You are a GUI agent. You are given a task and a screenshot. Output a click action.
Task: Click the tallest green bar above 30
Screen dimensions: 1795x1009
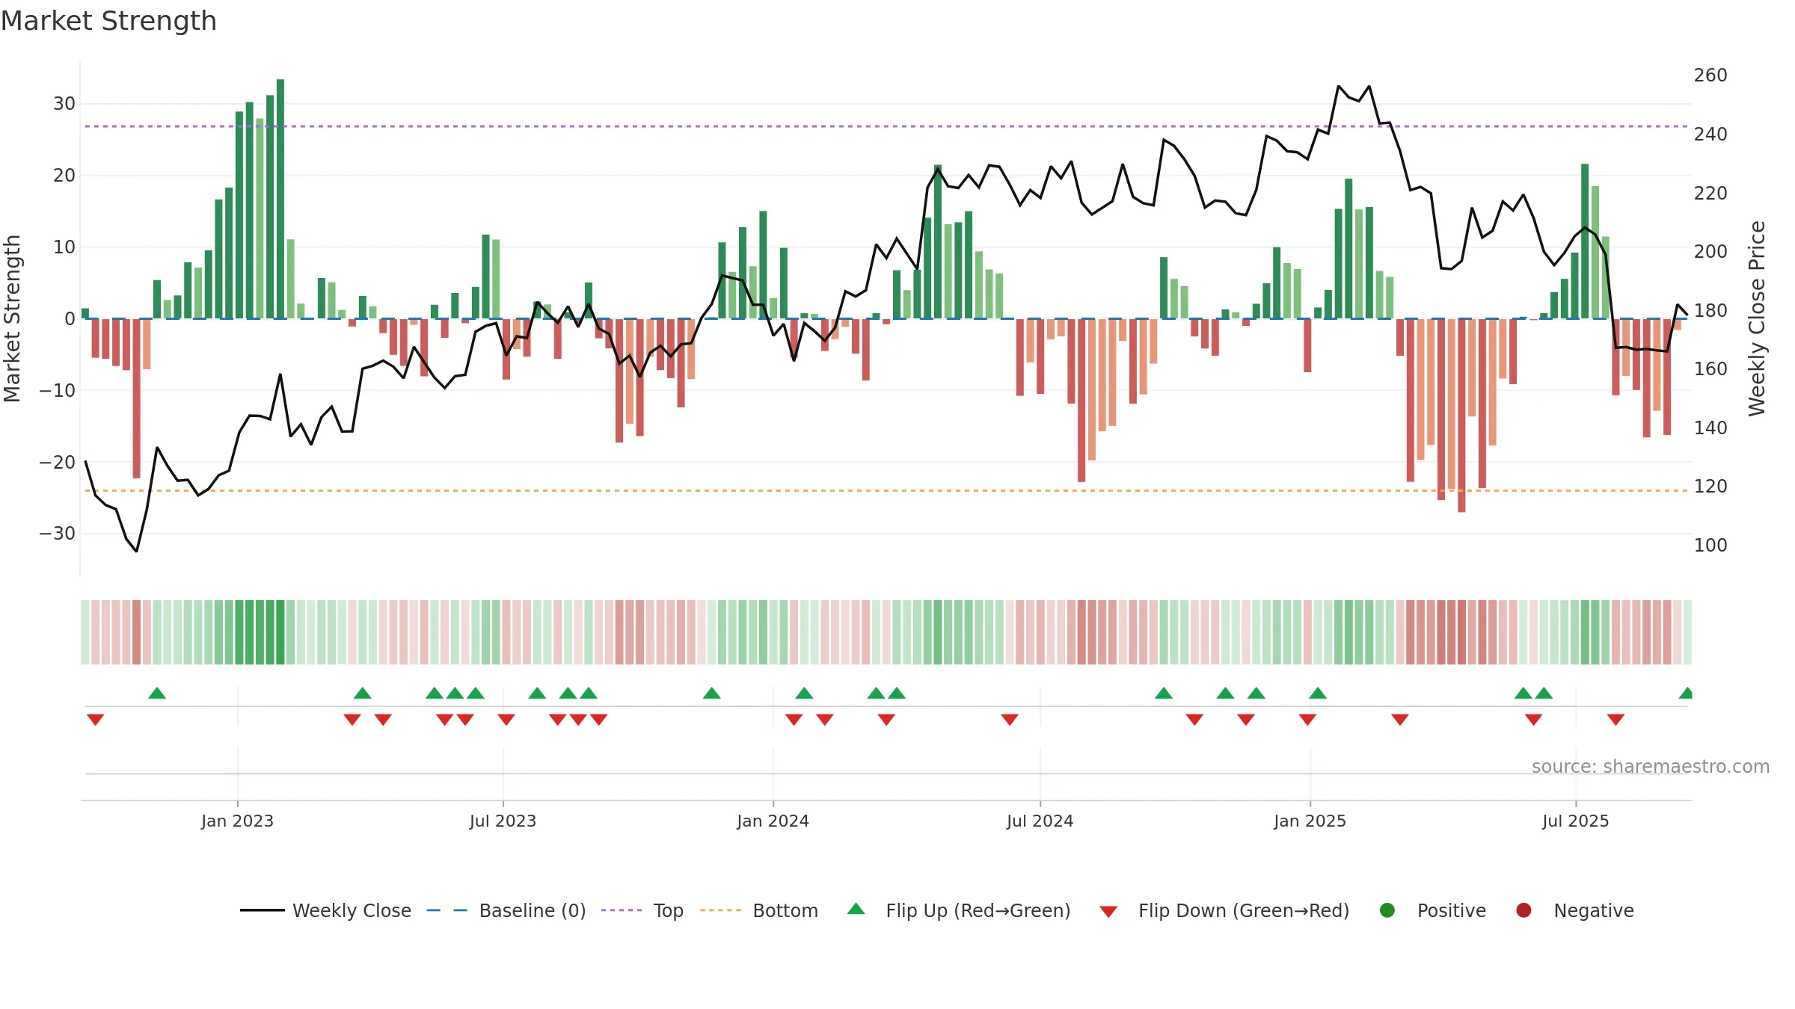280,199
